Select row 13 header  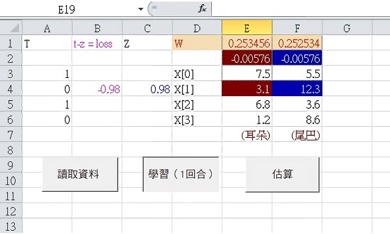(11, 226)
